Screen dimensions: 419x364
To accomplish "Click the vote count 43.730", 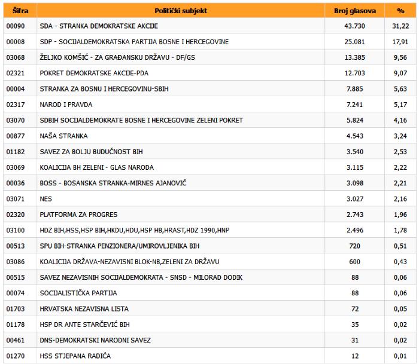I will 354,26.
